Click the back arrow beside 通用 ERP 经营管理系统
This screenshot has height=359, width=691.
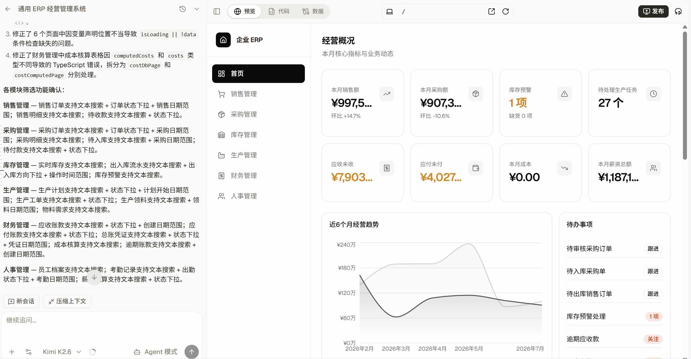pos(8,9)
